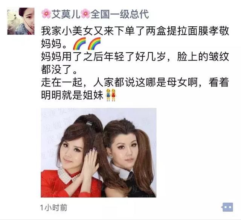Click the first rainbow emoji after 妈妈。
This screenshot has height=220, width=241.
[x=79, y=44]
